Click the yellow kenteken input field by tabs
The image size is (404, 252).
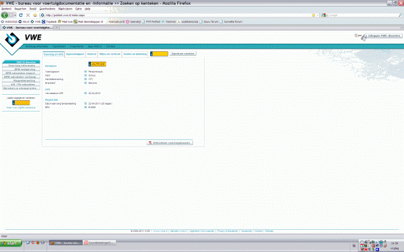(159, 54)
